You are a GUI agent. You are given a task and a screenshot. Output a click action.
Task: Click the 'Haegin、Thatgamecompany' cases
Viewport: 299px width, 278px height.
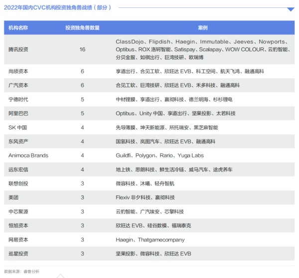(150, 240)
